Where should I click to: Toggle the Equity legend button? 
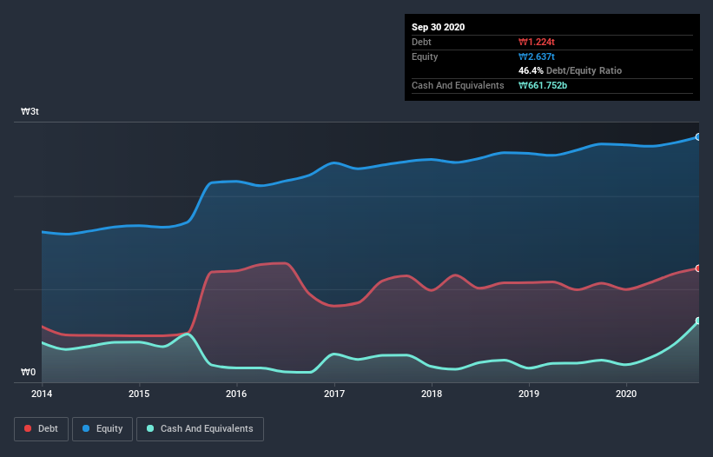coord(102,429)
